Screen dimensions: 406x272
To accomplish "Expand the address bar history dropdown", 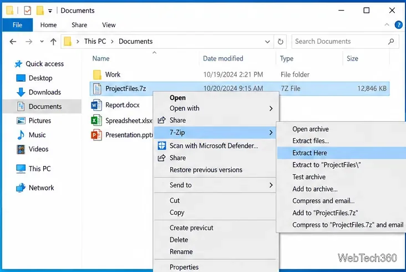I will (x=267, y=42).
